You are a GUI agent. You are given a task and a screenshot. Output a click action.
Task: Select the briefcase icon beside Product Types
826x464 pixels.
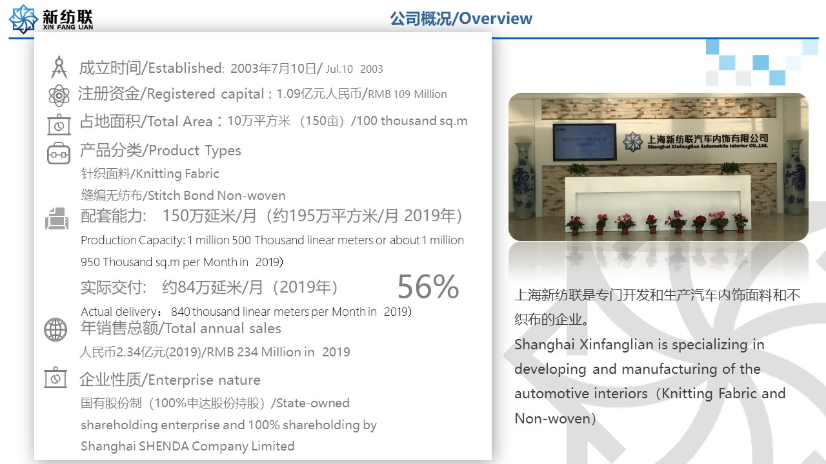(x=59, y=153)
